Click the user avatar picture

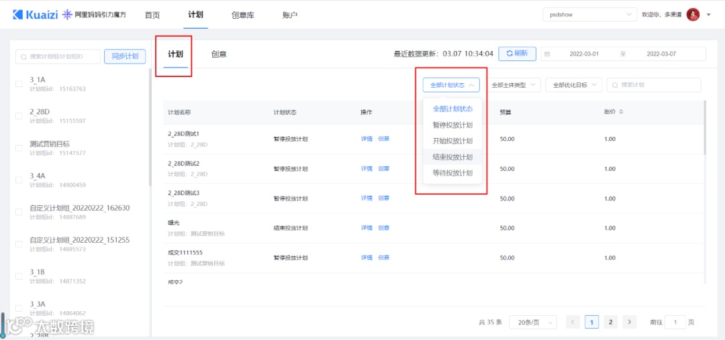[693, 15]
